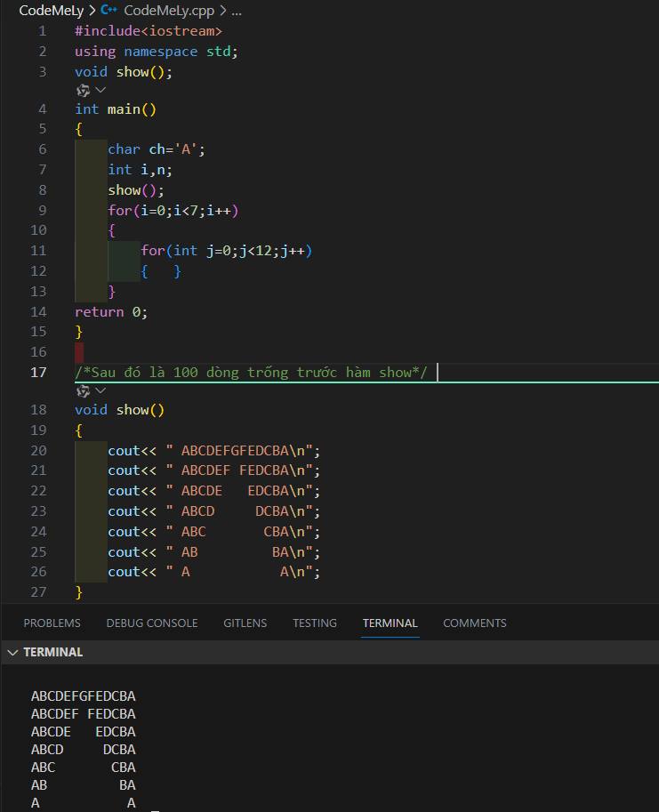Click terminal output 'ABCDEF FEDCBA'

pyautogui.click(x=84, y=714)
